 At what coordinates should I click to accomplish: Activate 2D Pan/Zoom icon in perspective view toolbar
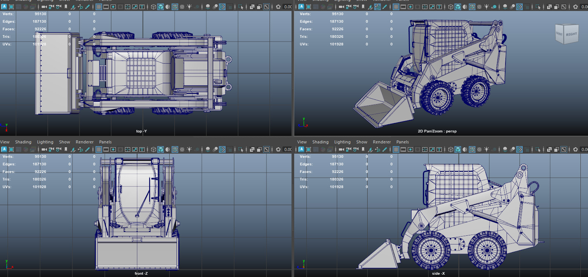(377, 7)
